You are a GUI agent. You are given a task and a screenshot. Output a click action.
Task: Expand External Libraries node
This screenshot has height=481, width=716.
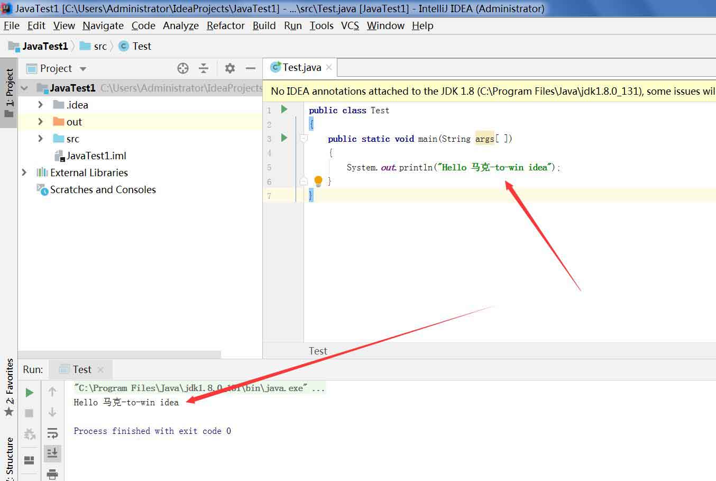pyautogui.click(x=24, y=173)
